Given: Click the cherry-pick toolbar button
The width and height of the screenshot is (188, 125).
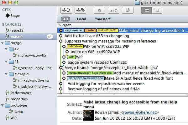Looking at the screenshot, I should click(113, 10).
